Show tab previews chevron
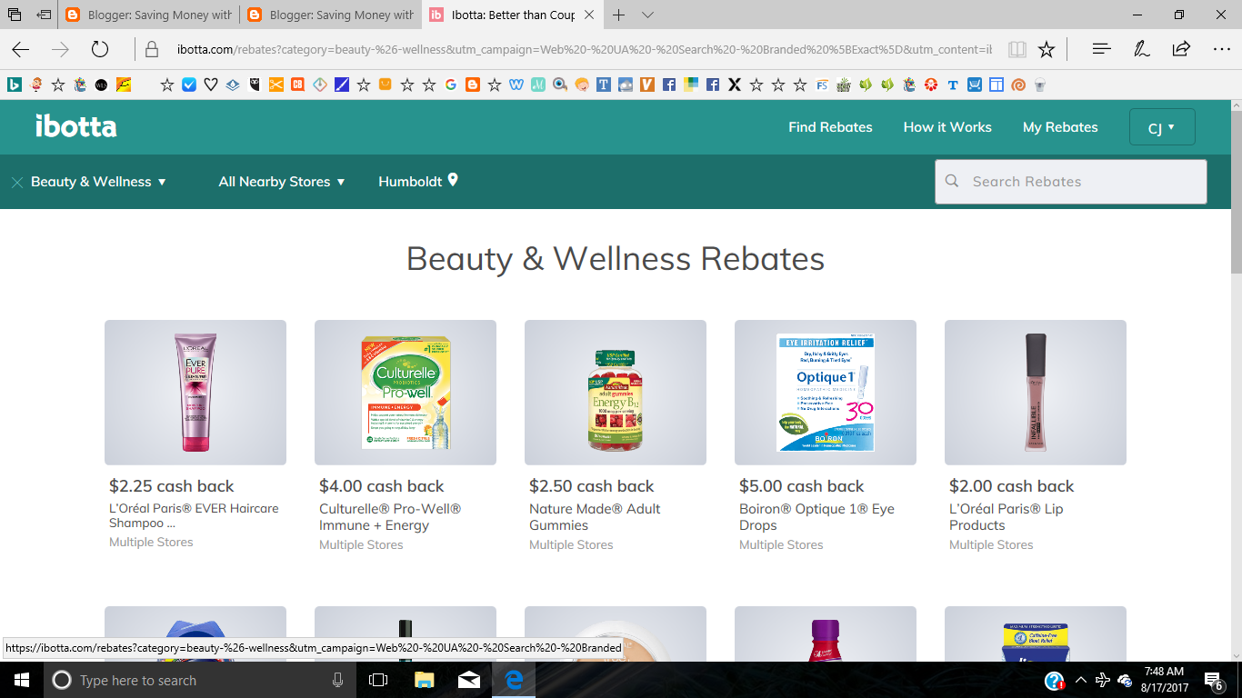The width and height of the screenshot is (1242, 698). point(647,15)
